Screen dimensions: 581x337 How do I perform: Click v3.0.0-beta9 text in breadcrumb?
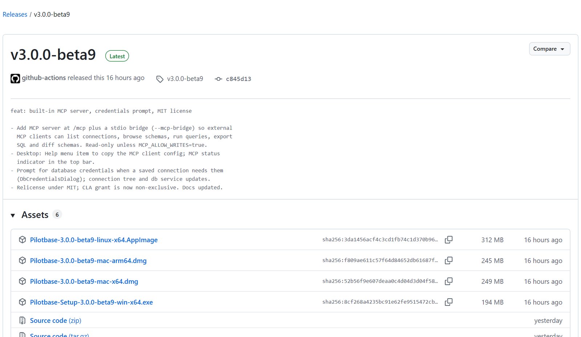pyautogui.click(x=52, y=14)
